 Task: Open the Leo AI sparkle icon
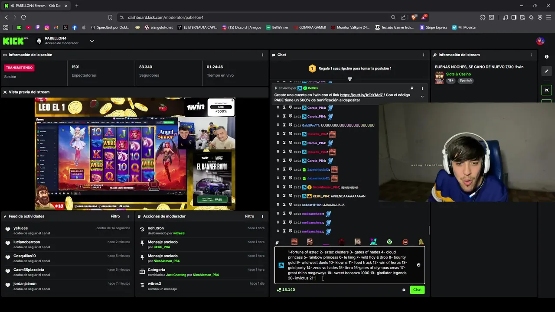click(531, 17)
